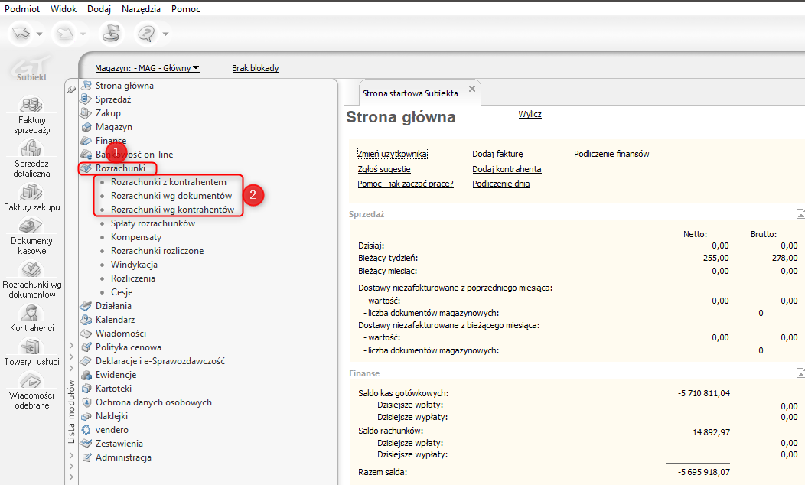Collapse the Finanse section on start page
The width and height of the screenshot is (805, 485).
tap(800, 373)
